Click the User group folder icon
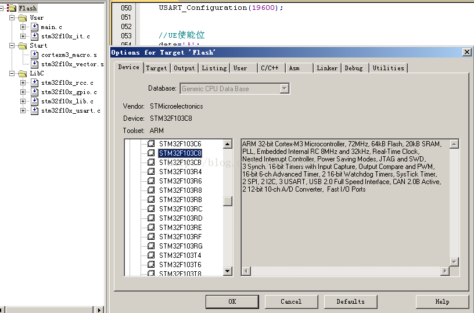Viewport: 474px width, 313px height. 23,18
